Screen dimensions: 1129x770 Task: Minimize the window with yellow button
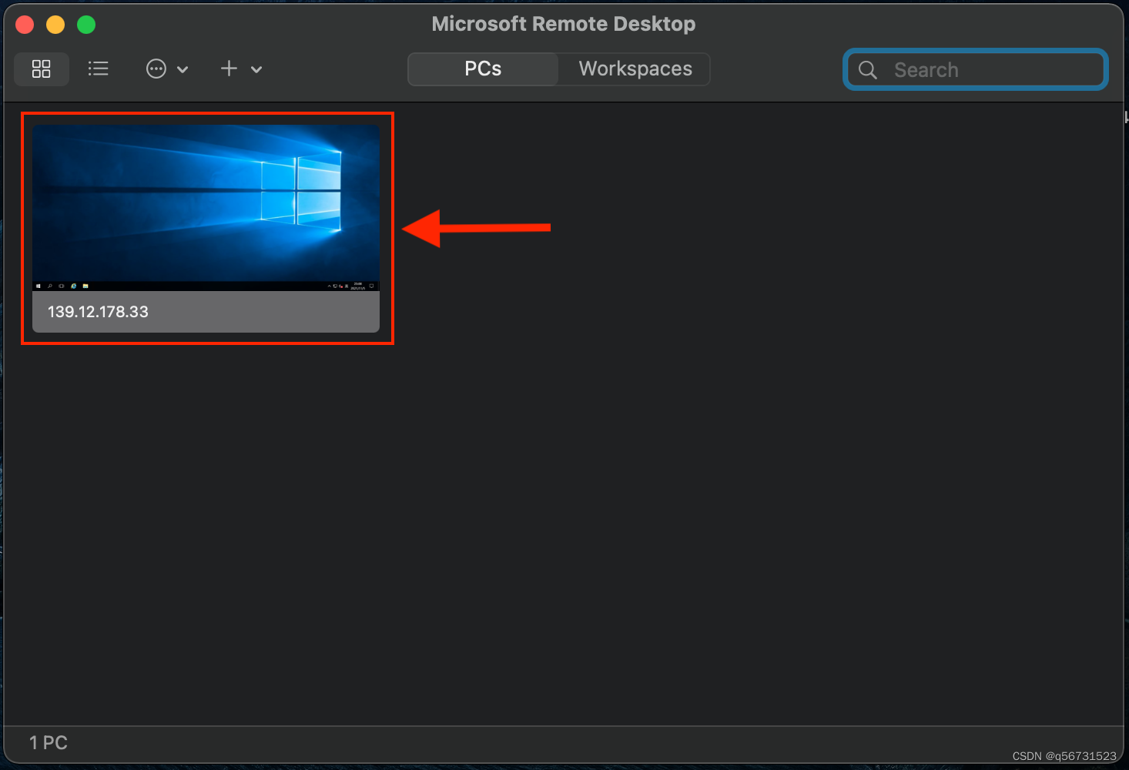pyautogui.click(x=55, y=25)
